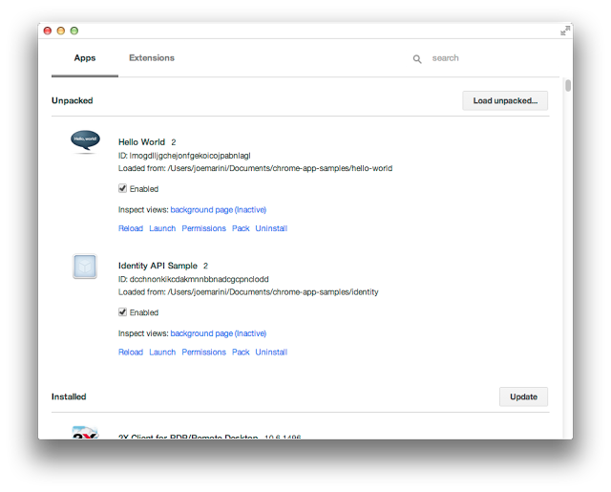This screenshot has height=492, width=611.
Task: Click the Update button
Action: 523,396
